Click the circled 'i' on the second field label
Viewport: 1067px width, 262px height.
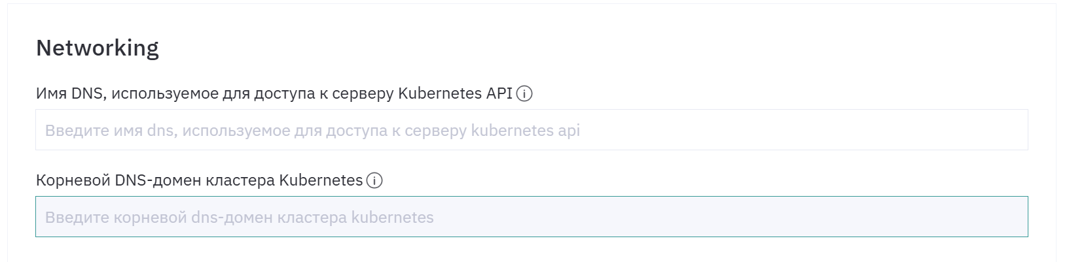tap(374, 181)
